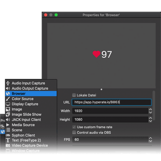Click into the Width value field

click(110, 111)
